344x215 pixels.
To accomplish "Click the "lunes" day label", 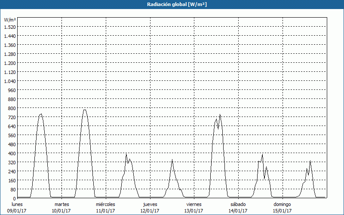I will (17, 204).
